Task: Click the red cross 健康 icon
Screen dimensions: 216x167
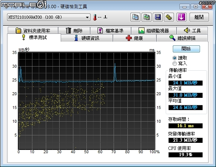Action: pyautogui.click(x=128, y=38)
